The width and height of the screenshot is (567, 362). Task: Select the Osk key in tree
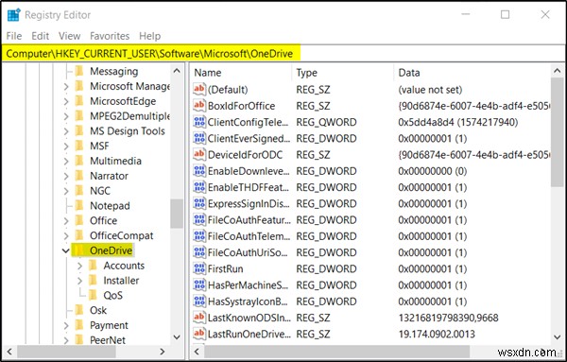tap(98, 310)
